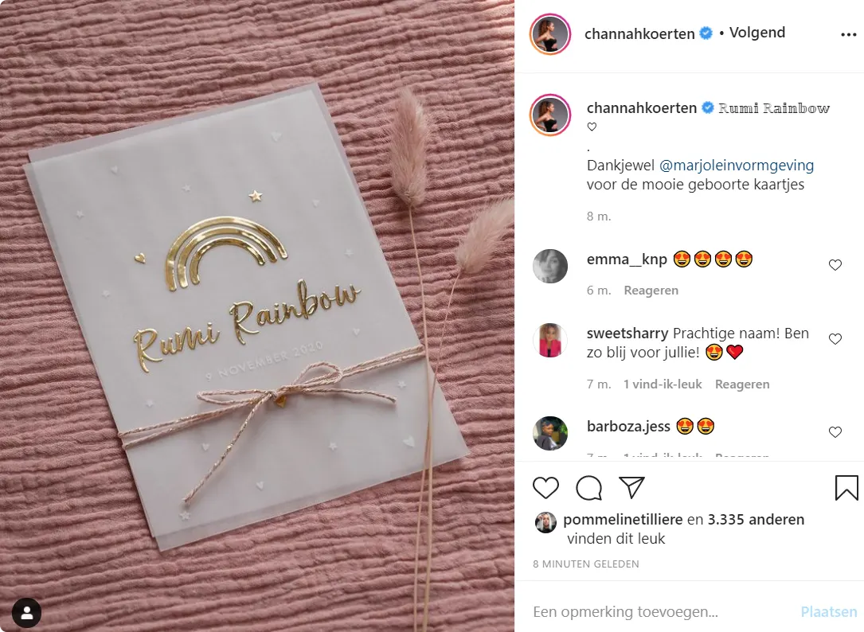Open pommelinetilliere's profile link
Image resolution: width=864 pixels, height=632 pixels.
(623, 520)
